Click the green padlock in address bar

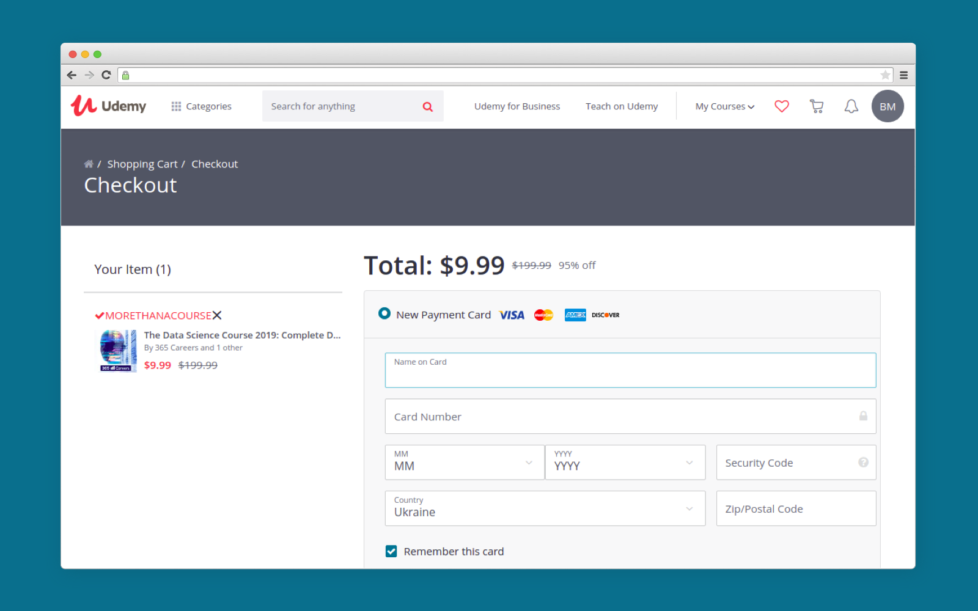[x=125, y=75]
